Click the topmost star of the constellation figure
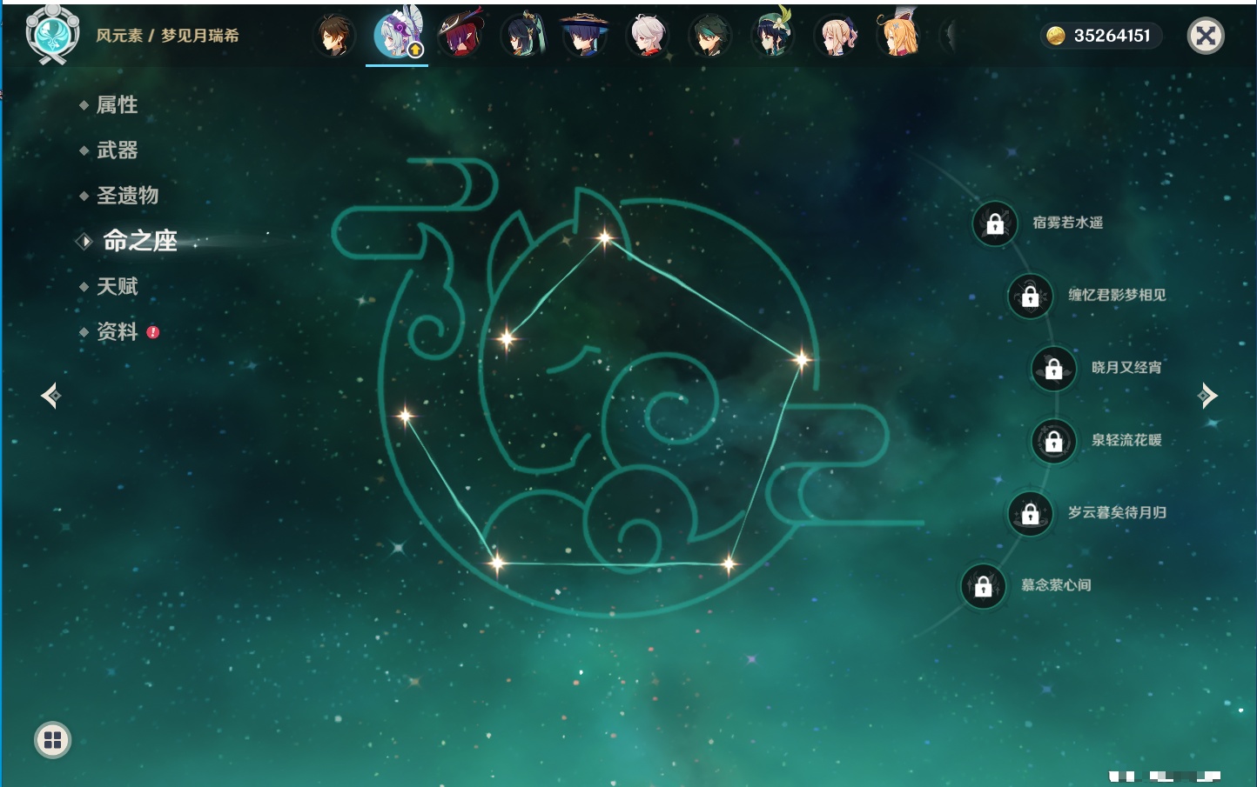The image size is (1257, 787). point(604,237)
